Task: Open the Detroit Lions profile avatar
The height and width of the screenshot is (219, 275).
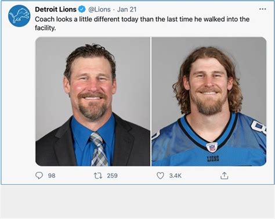Action: pyautogui.click(x=19, y=16)
